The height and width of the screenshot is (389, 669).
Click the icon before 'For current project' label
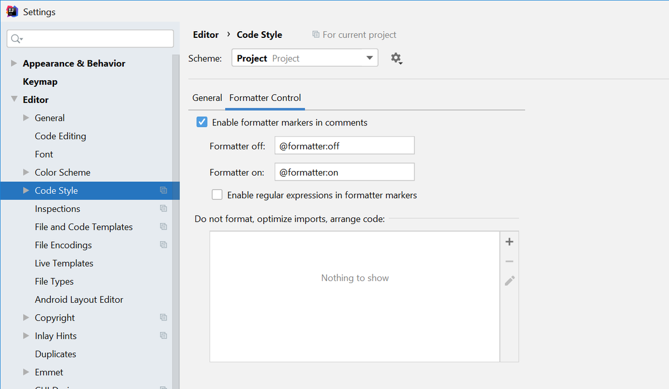[316, 35]
